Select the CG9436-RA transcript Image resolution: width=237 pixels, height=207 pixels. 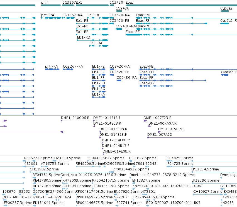click(x=119, y=29)
